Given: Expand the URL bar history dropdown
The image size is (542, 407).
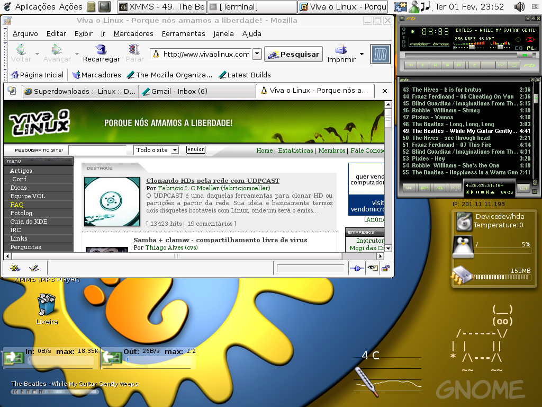Looking at the screenshot, I should pyautogui.click(x=257, y=54).
